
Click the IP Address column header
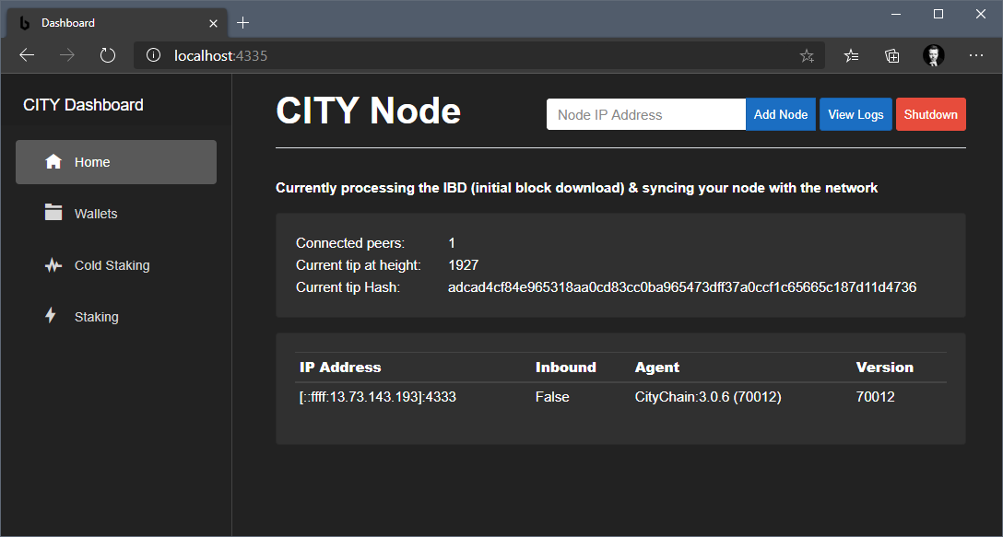pos(339,367)
